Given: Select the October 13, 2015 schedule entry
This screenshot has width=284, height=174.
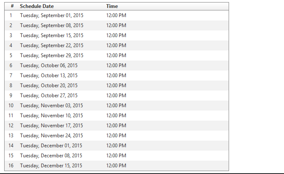Looking at the screenshot, I should pos(49,76).
